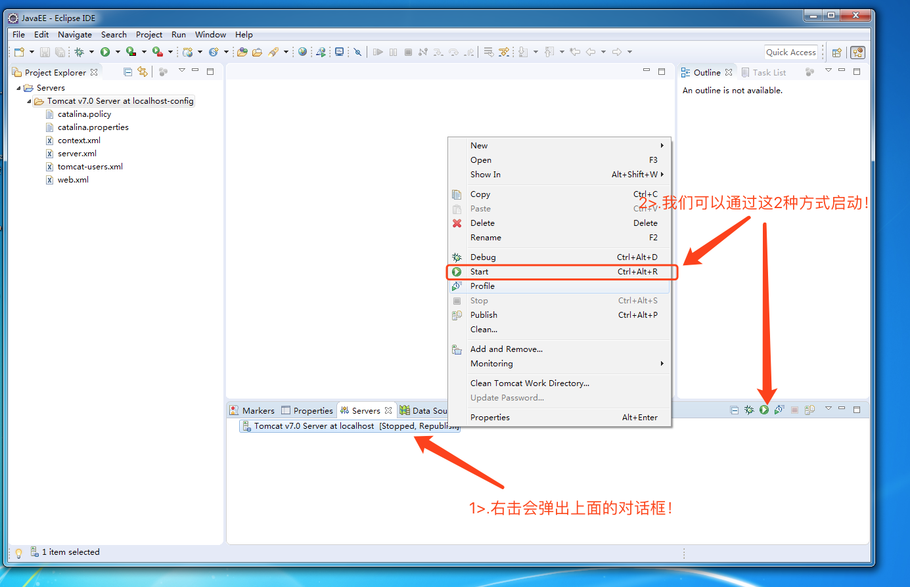Image resolution: width=910 pixels, height=587 pixels.
Task: Collapse the Servers tree node
Action: (18, 88)
